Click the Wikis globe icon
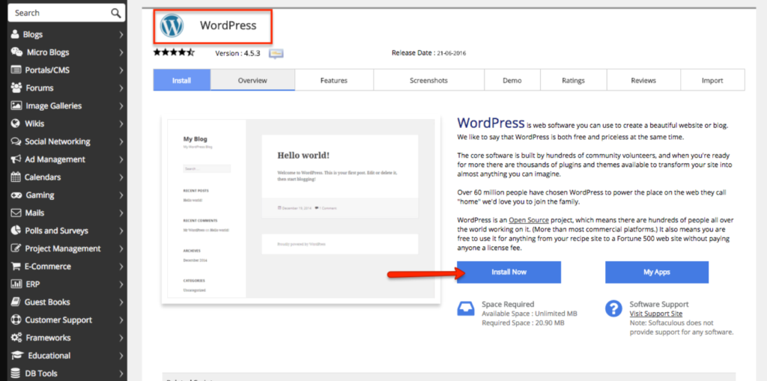This screenshot has height=381, width=767. click(x=15, y=124)
